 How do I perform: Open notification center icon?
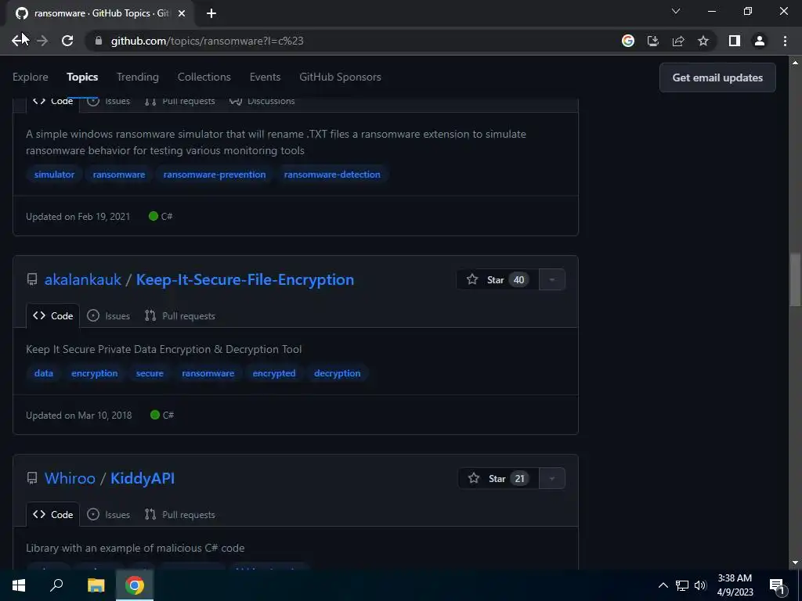point(776,585)
